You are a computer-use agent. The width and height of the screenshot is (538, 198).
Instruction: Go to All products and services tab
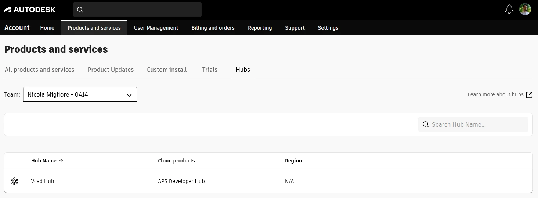tap(40, 70)
